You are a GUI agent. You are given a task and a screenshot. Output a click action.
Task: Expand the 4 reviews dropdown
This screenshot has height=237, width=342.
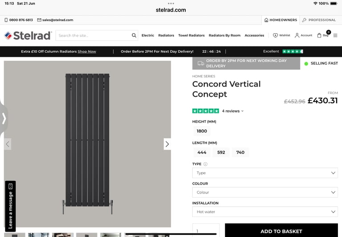pos(233,111)
